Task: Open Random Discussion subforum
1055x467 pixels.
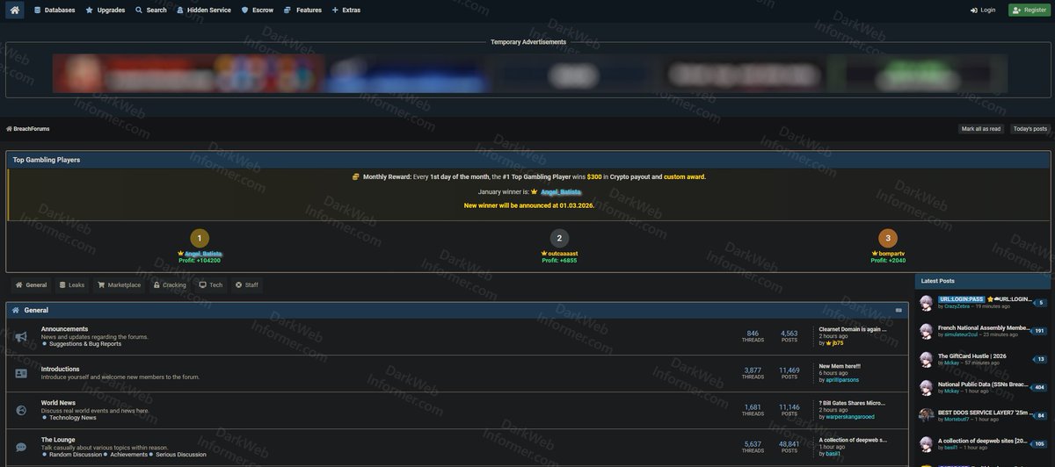Action: [x=76, y=455]
